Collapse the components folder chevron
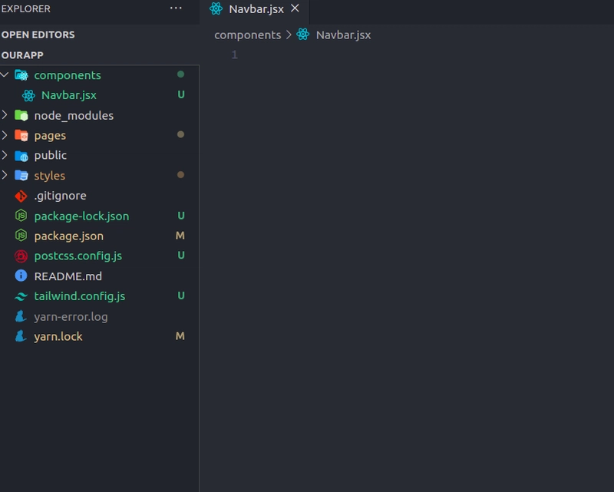The image size is (614, 492). [5, 74]
